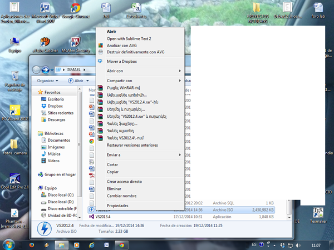Choose 'Open with Sublime Text 2'
Image resolution: width=334 pixels, height=250 pixels.
129,38
